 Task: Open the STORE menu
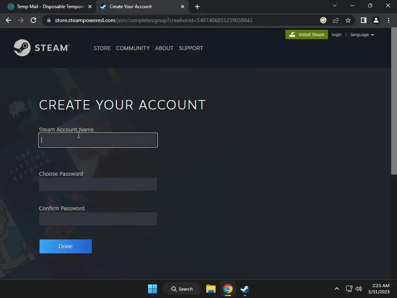[x=102, y=48]
